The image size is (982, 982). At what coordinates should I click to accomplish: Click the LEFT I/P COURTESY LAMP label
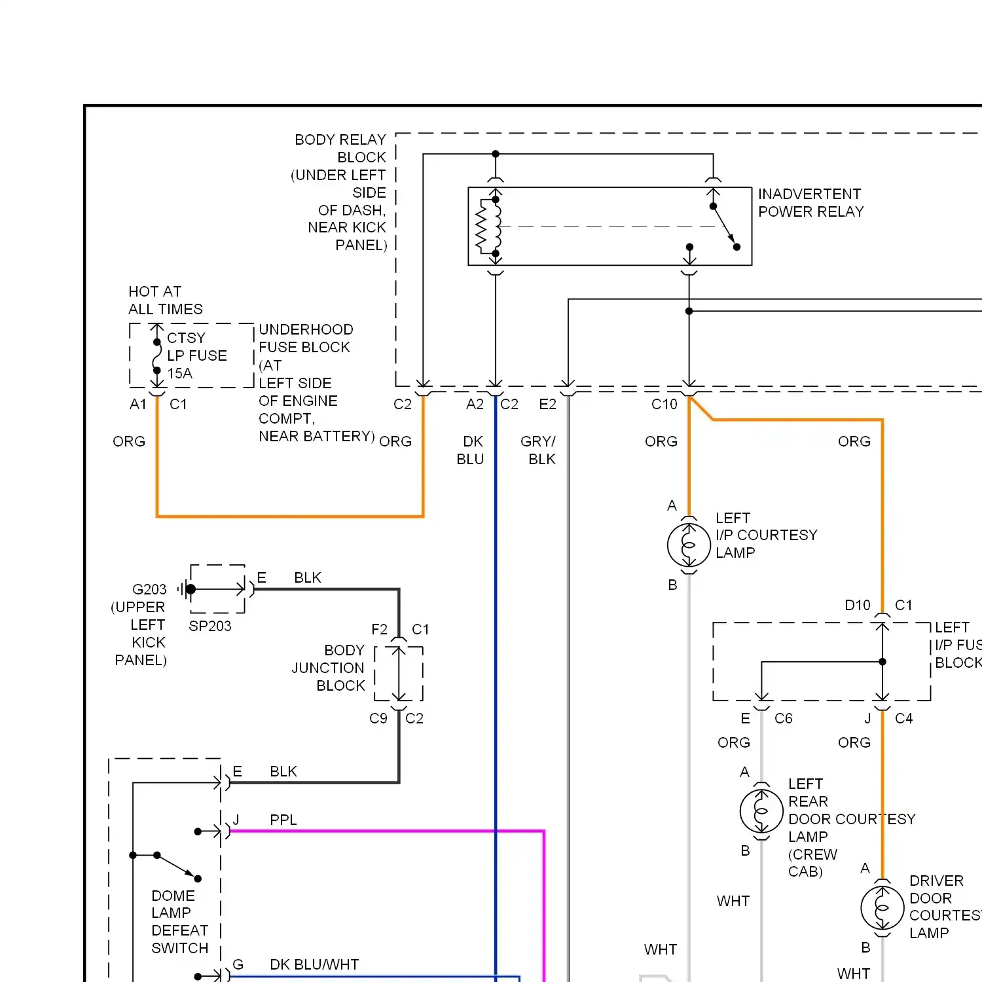point(766,536)
